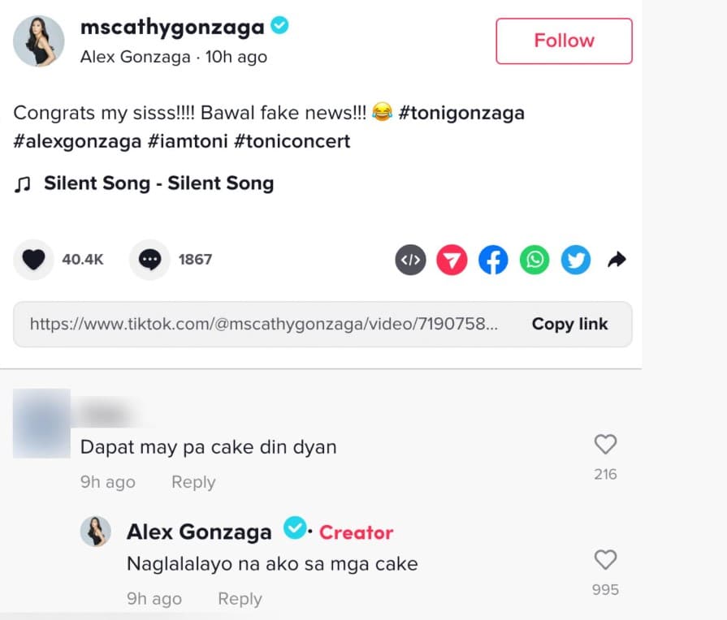This screenshot has height=620, width=727.
Task: Like the video with the heart icon
Action: tap(33, 260)
